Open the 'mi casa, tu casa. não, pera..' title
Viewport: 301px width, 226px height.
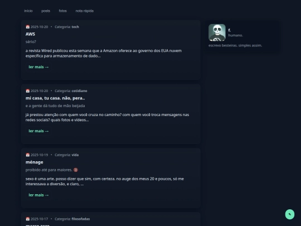coord(55,98)
